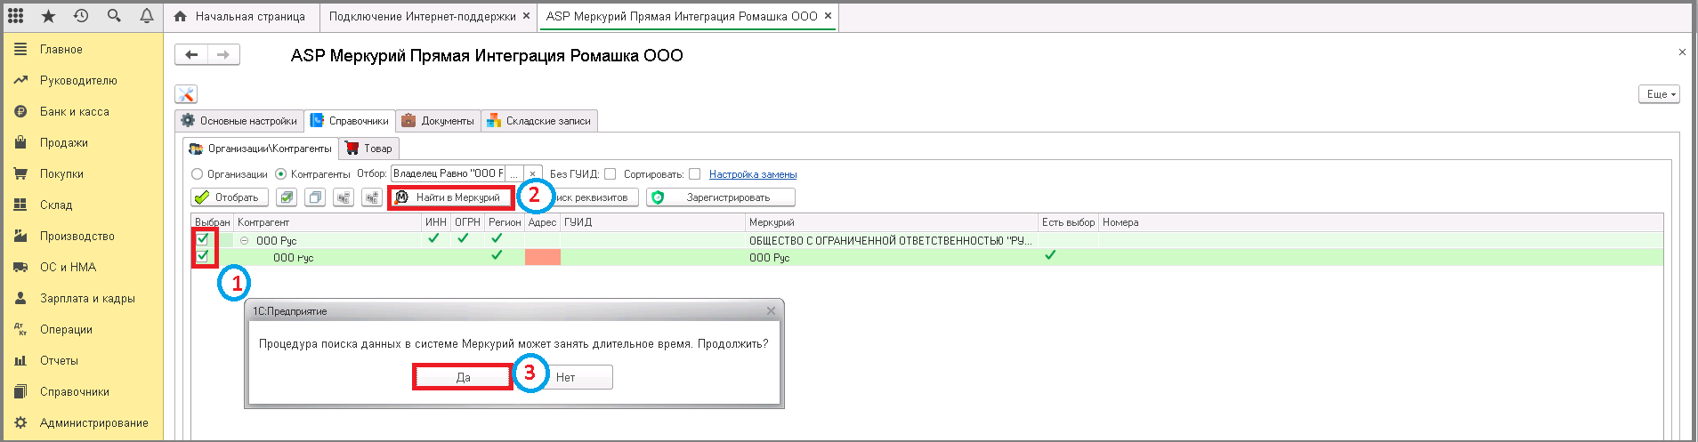This screenshot has width=1698, height=442.
Task: Navigate back with the left arrow
Action: click(x=191, y=55)
